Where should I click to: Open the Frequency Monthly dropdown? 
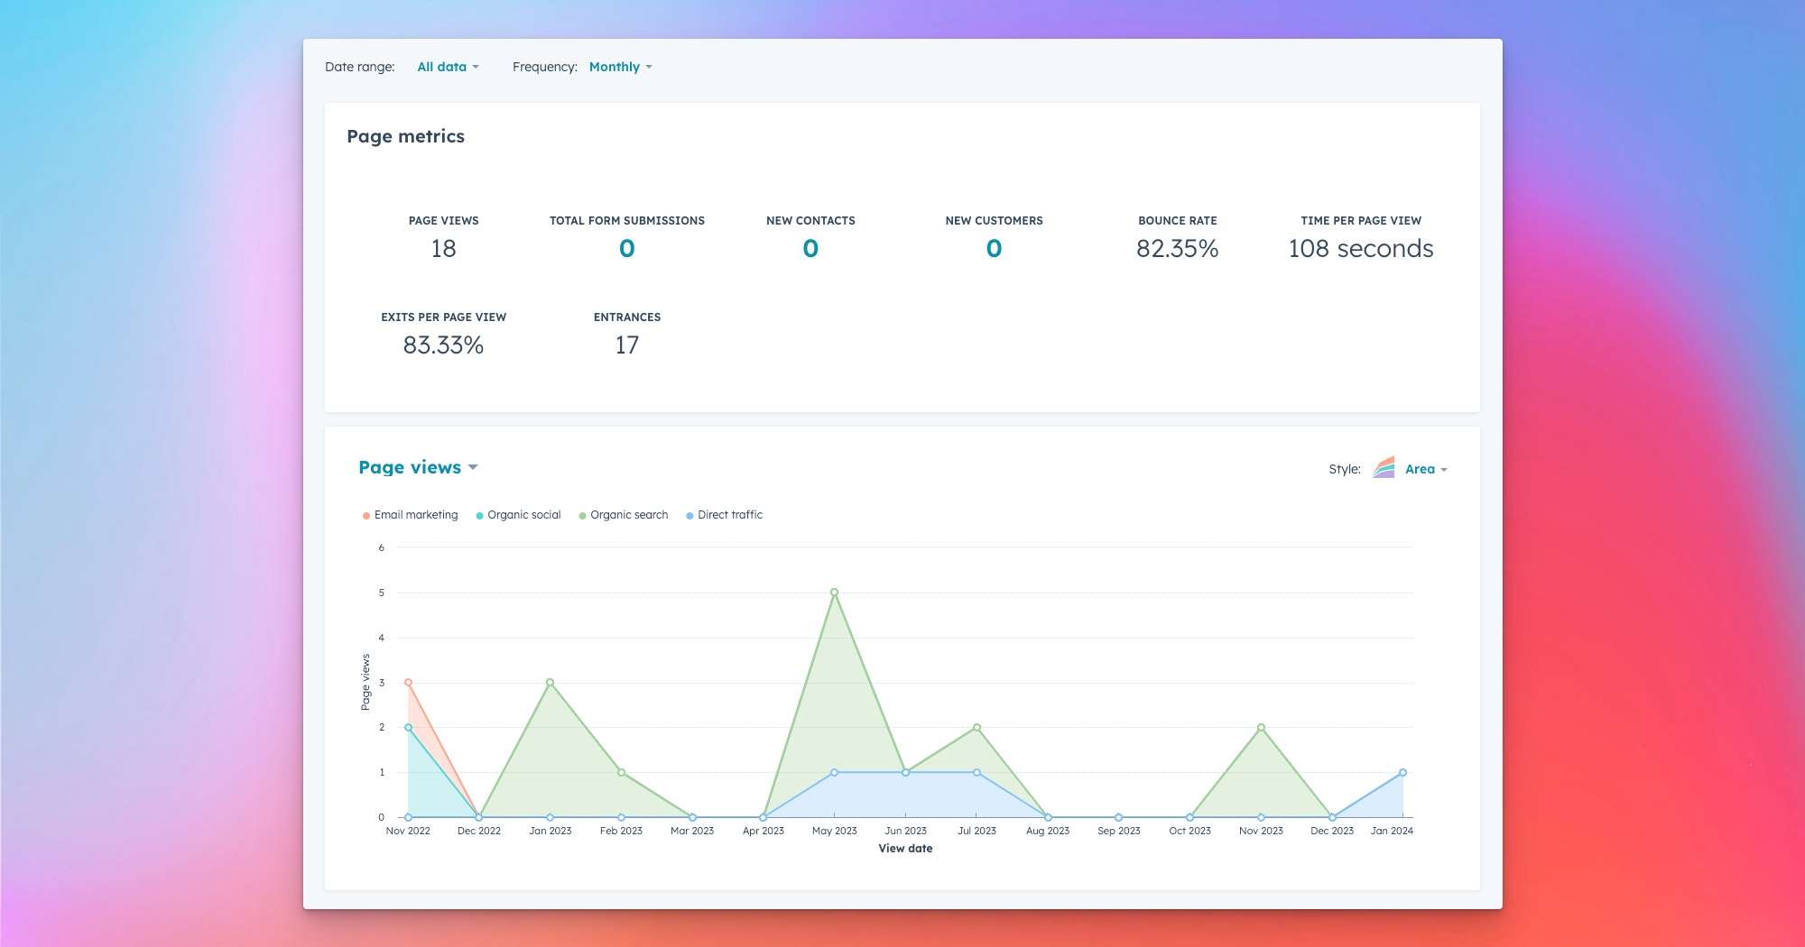pyautogui.click(x=620, y=67)
